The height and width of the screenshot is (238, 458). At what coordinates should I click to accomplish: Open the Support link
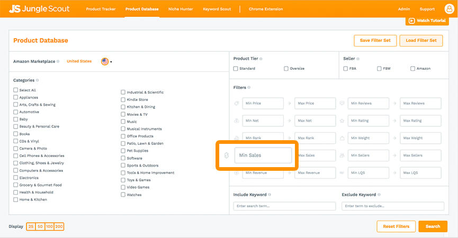(427, 9)
